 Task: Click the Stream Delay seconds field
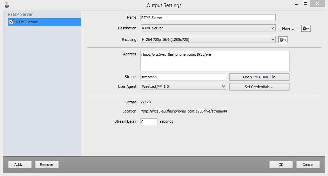point(149,121)
